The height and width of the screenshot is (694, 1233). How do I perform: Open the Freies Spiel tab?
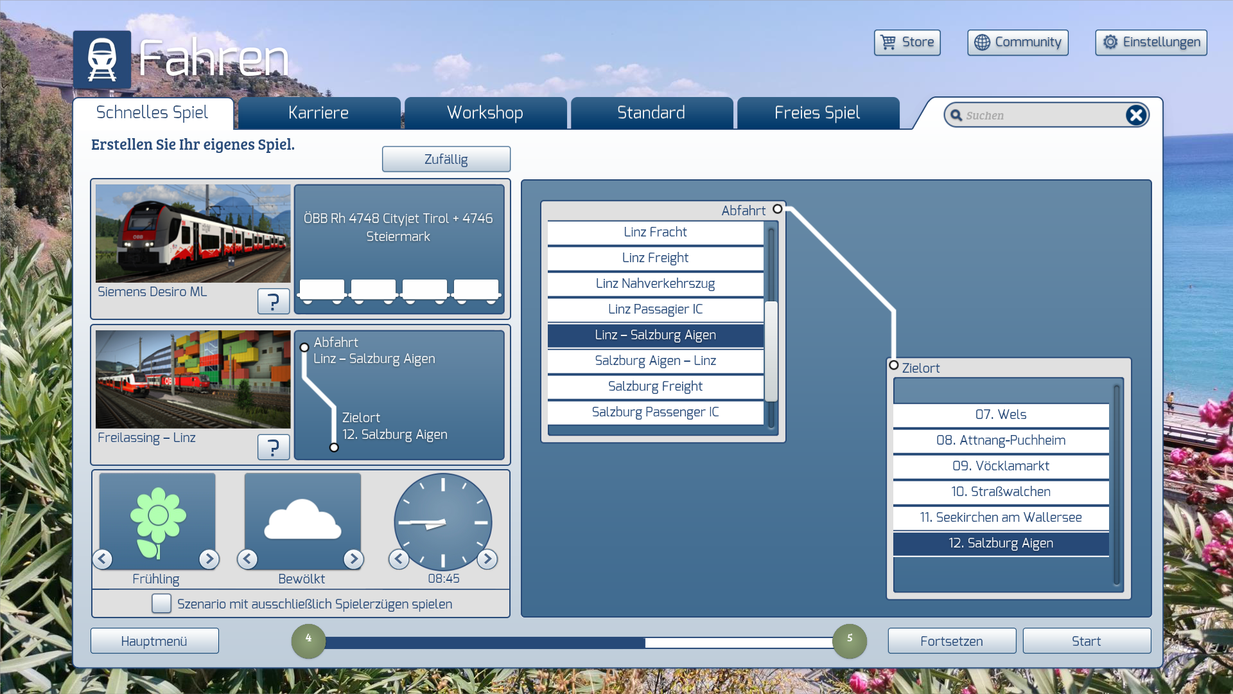[x=818, y=113]
